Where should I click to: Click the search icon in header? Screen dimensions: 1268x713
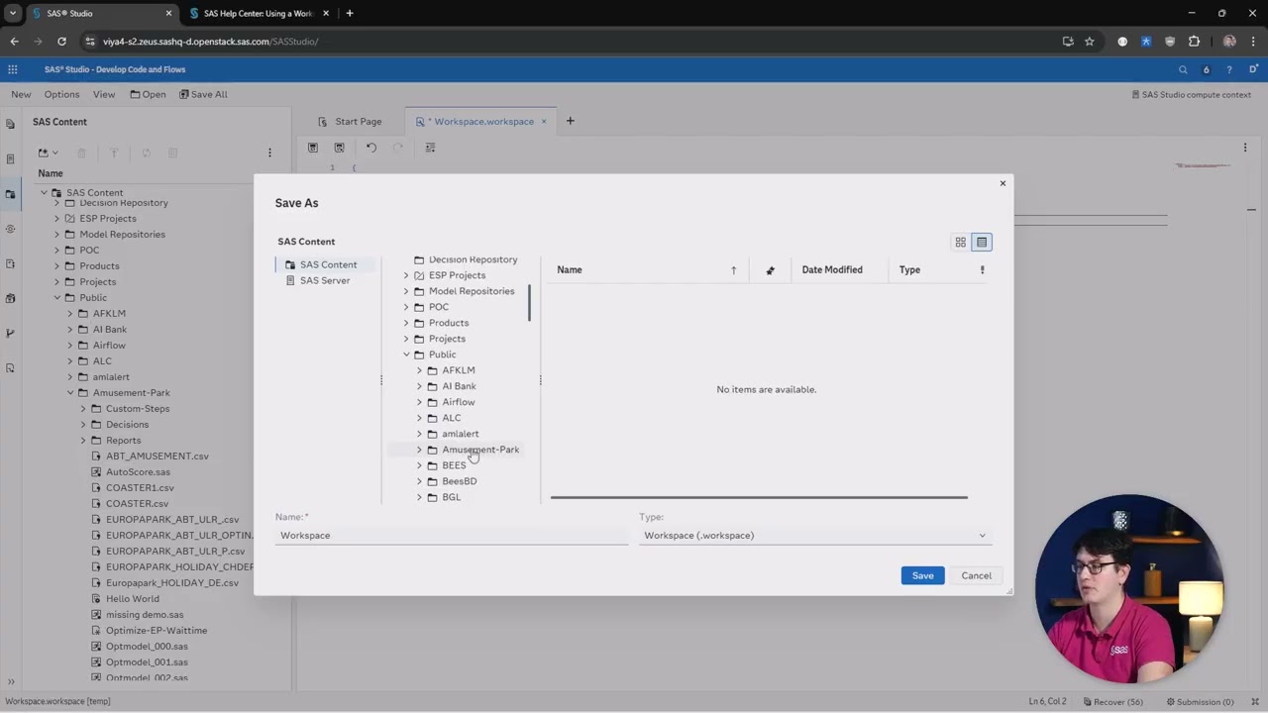1183,69
